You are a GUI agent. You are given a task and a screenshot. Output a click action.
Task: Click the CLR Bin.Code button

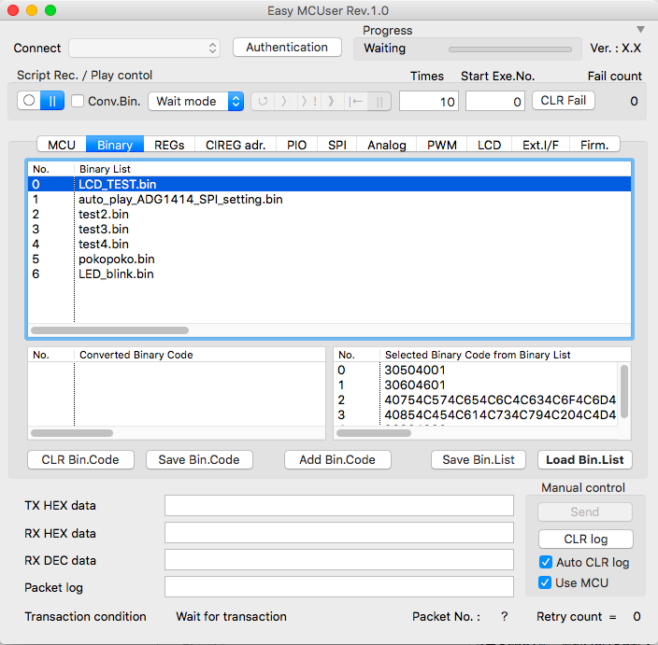pos(80,460)
